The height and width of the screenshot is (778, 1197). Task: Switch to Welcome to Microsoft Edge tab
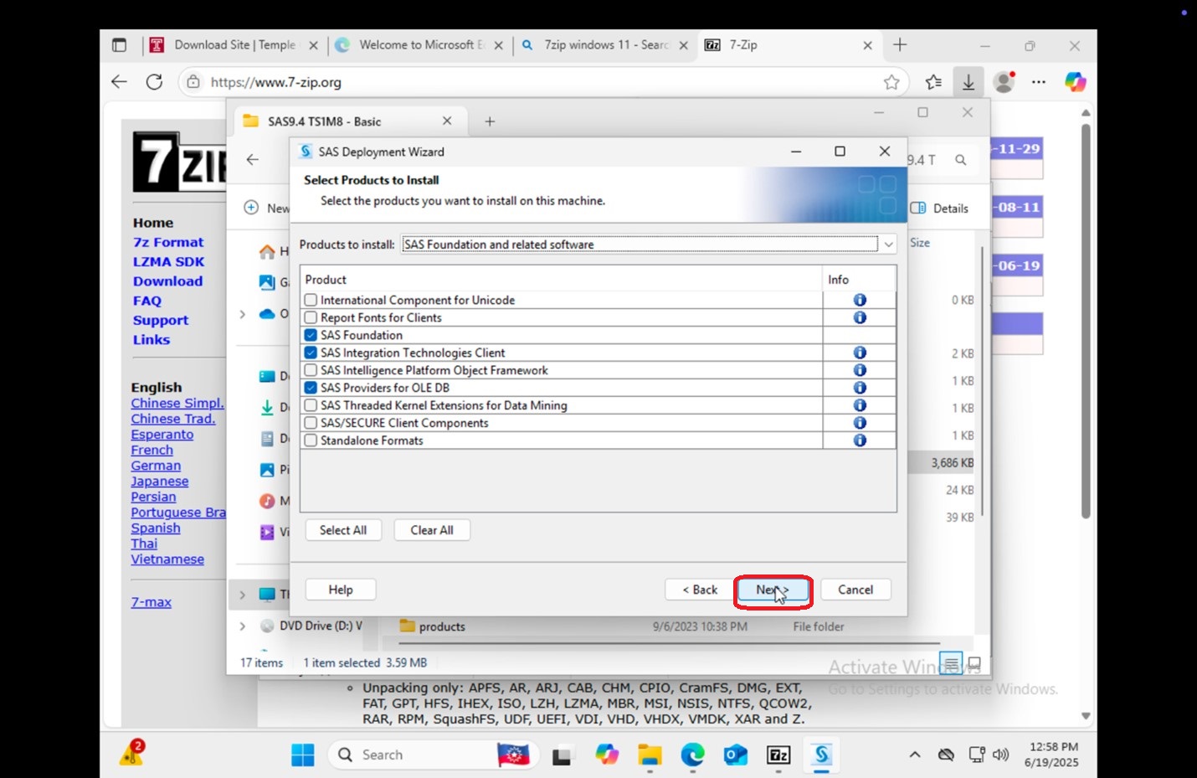click(421, 45)
